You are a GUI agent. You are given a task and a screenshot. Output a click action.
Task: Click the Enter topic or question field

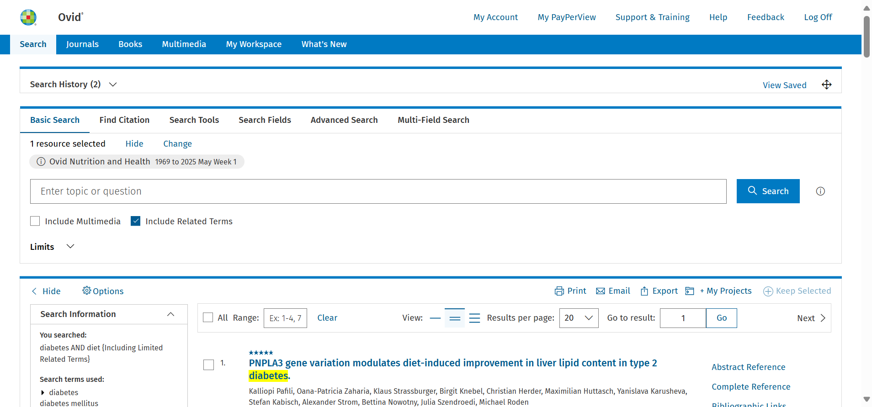click(x=378, y=191)
